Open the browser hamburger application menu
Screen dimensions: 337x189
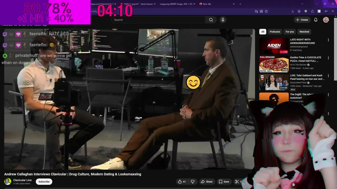tap(333, 11)
